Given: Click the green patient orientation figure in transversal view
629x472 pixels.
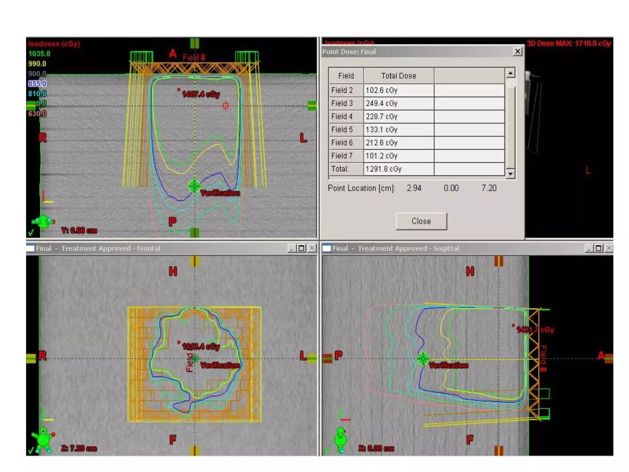Looking at the screenshot, I should pyautogui.click(x=43, y=222).
